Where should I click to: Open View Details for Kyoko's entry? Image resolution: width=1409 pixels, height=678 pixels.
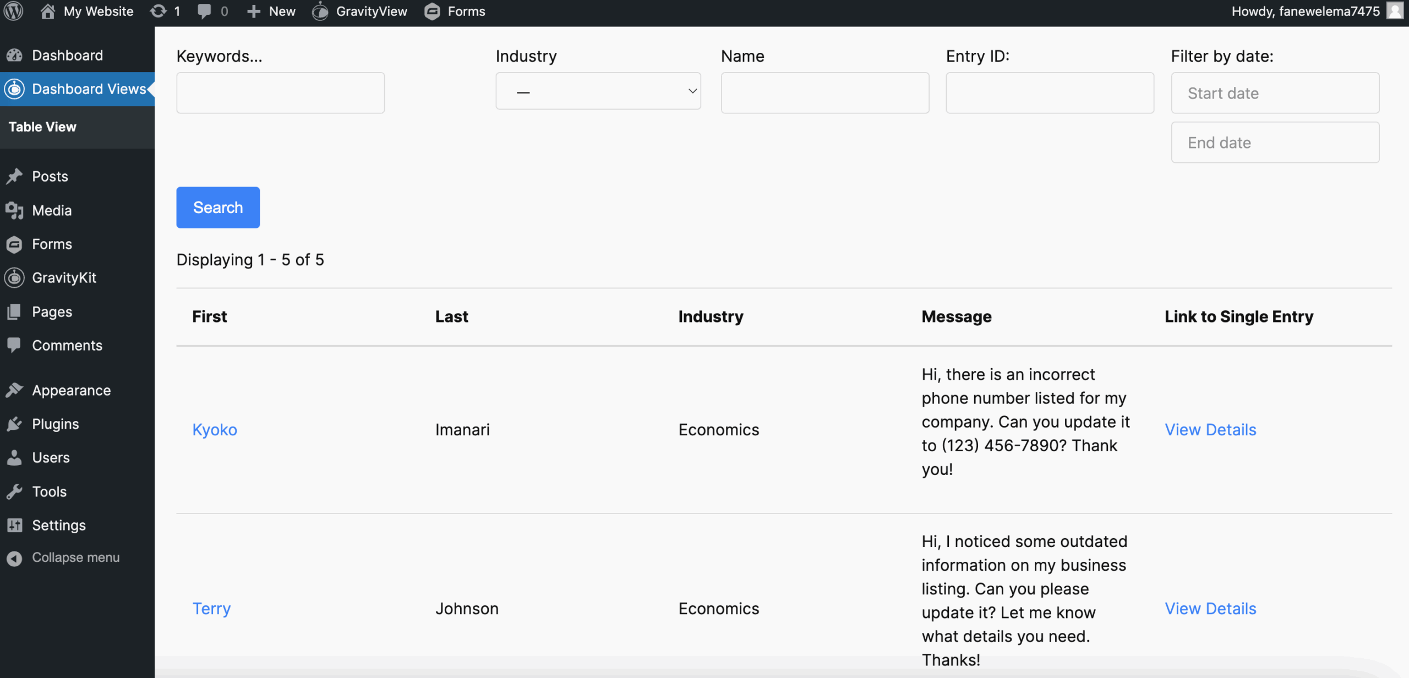[x=1210, y=429]
